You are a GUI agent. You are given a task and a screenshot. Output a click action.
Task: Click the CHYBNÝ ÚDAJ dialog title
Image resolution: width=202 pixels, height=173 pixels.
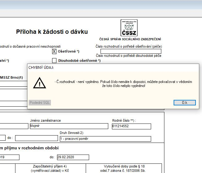point(41,68)
